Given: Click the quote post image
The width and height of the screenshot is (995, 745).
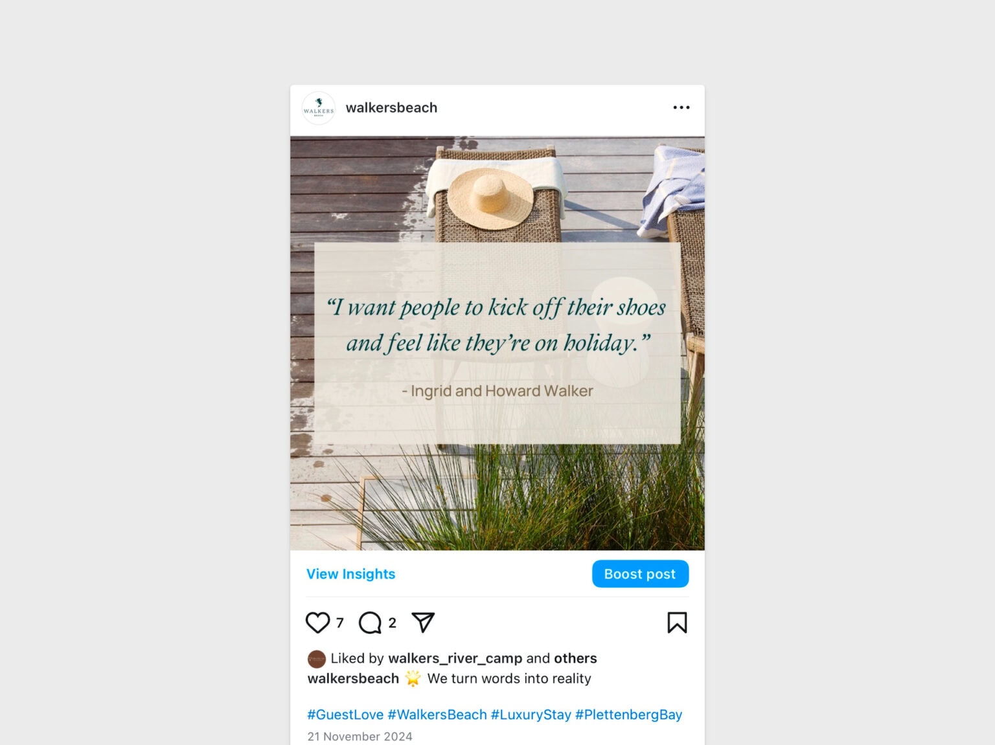Looking at the screenshot, I should pos(497,343).
